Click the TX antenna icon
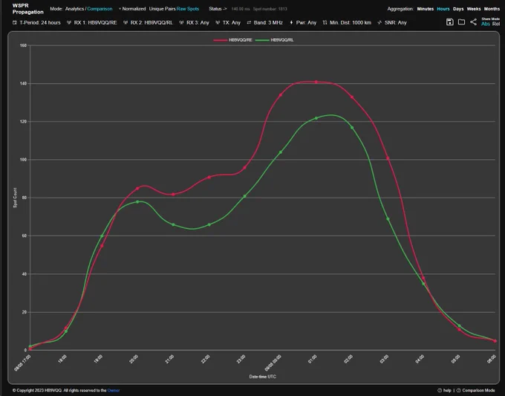The height and width of the screenshot is (396, 505). pyautogui.click(x=218, y=22)
